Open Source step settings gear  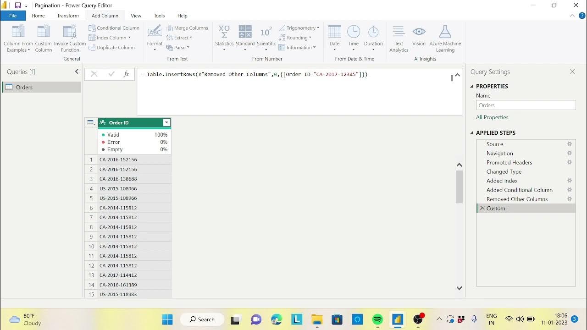pyautogui.click(x=570, y=144)
